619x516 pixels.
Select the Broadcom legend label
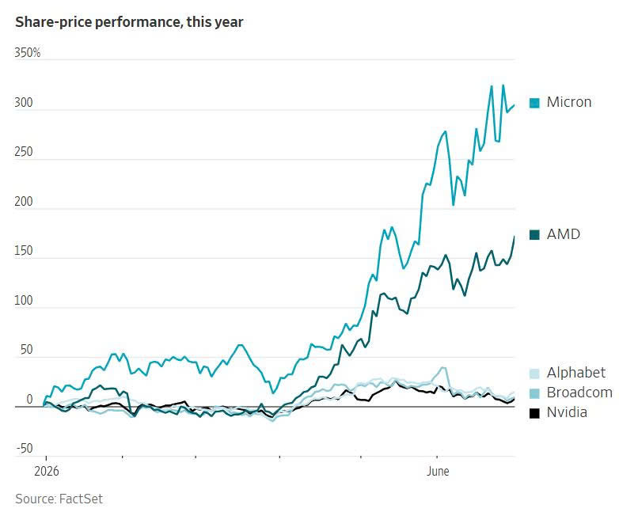[579, 393]
